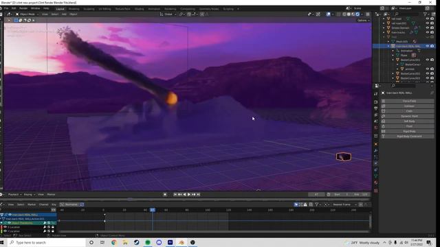Expand the Animation row in outliner
Image resolution: width=440 pixels, height=247 pixels.
(x=393, y=51)
